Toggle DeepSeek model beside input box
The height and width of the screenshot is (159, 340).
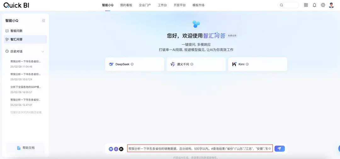[x=111, y=149]
